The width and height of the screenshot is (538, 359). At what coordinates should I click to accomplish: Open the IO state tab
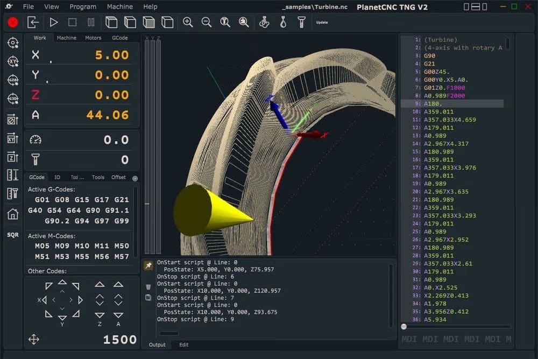(x=57, y=177)
